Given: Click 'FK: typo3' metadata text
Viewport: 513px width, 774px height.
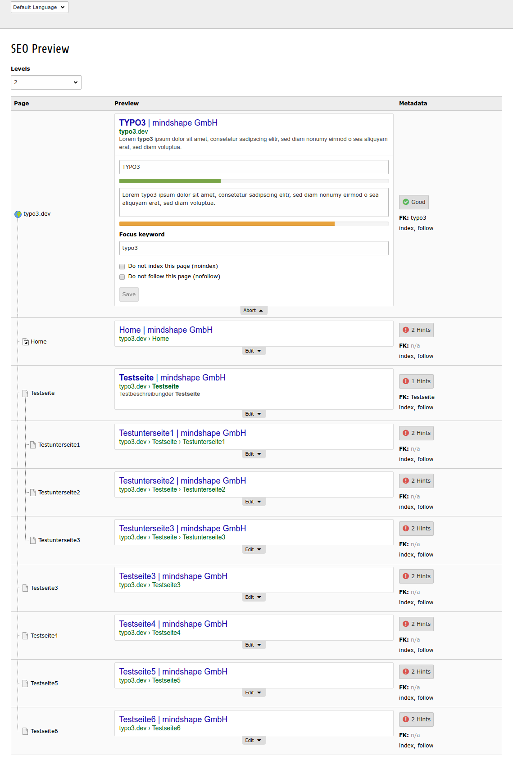Looking at the screenshot, I should pyautogui.click(x=413, y=218).
